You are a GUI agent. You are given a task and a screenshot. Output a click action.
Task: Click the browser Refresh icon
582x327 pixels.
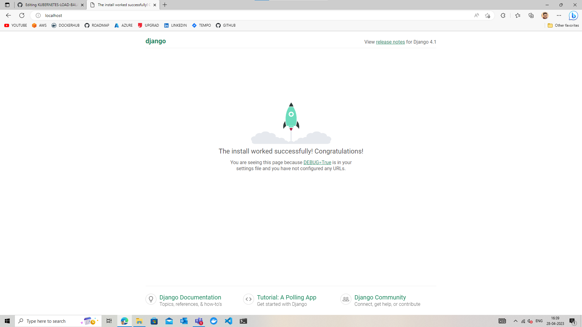coord(22,15)
